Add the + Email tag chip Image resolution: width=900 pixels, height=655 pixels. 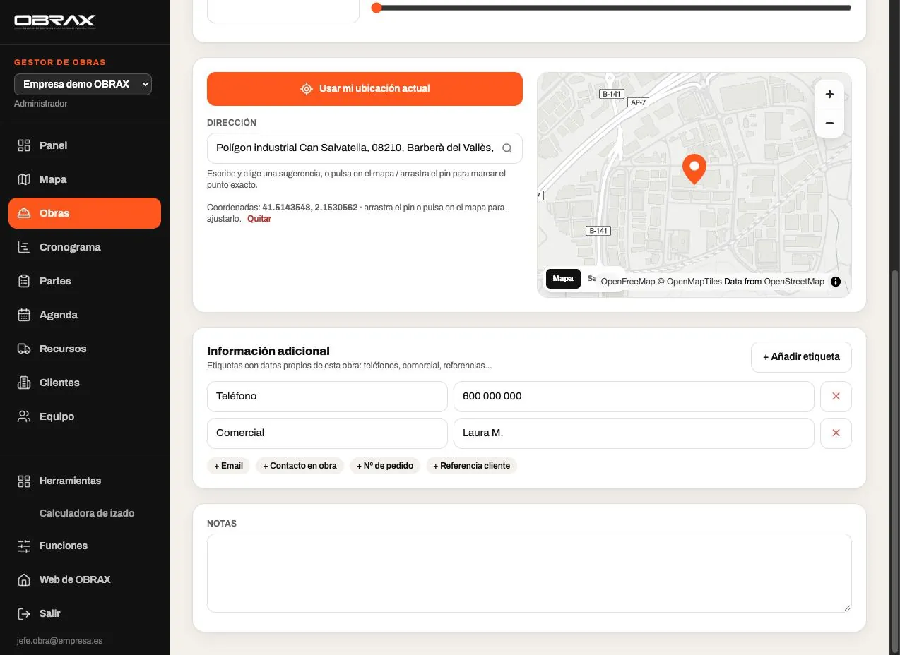pyautogui.click(x=228, y=466)
